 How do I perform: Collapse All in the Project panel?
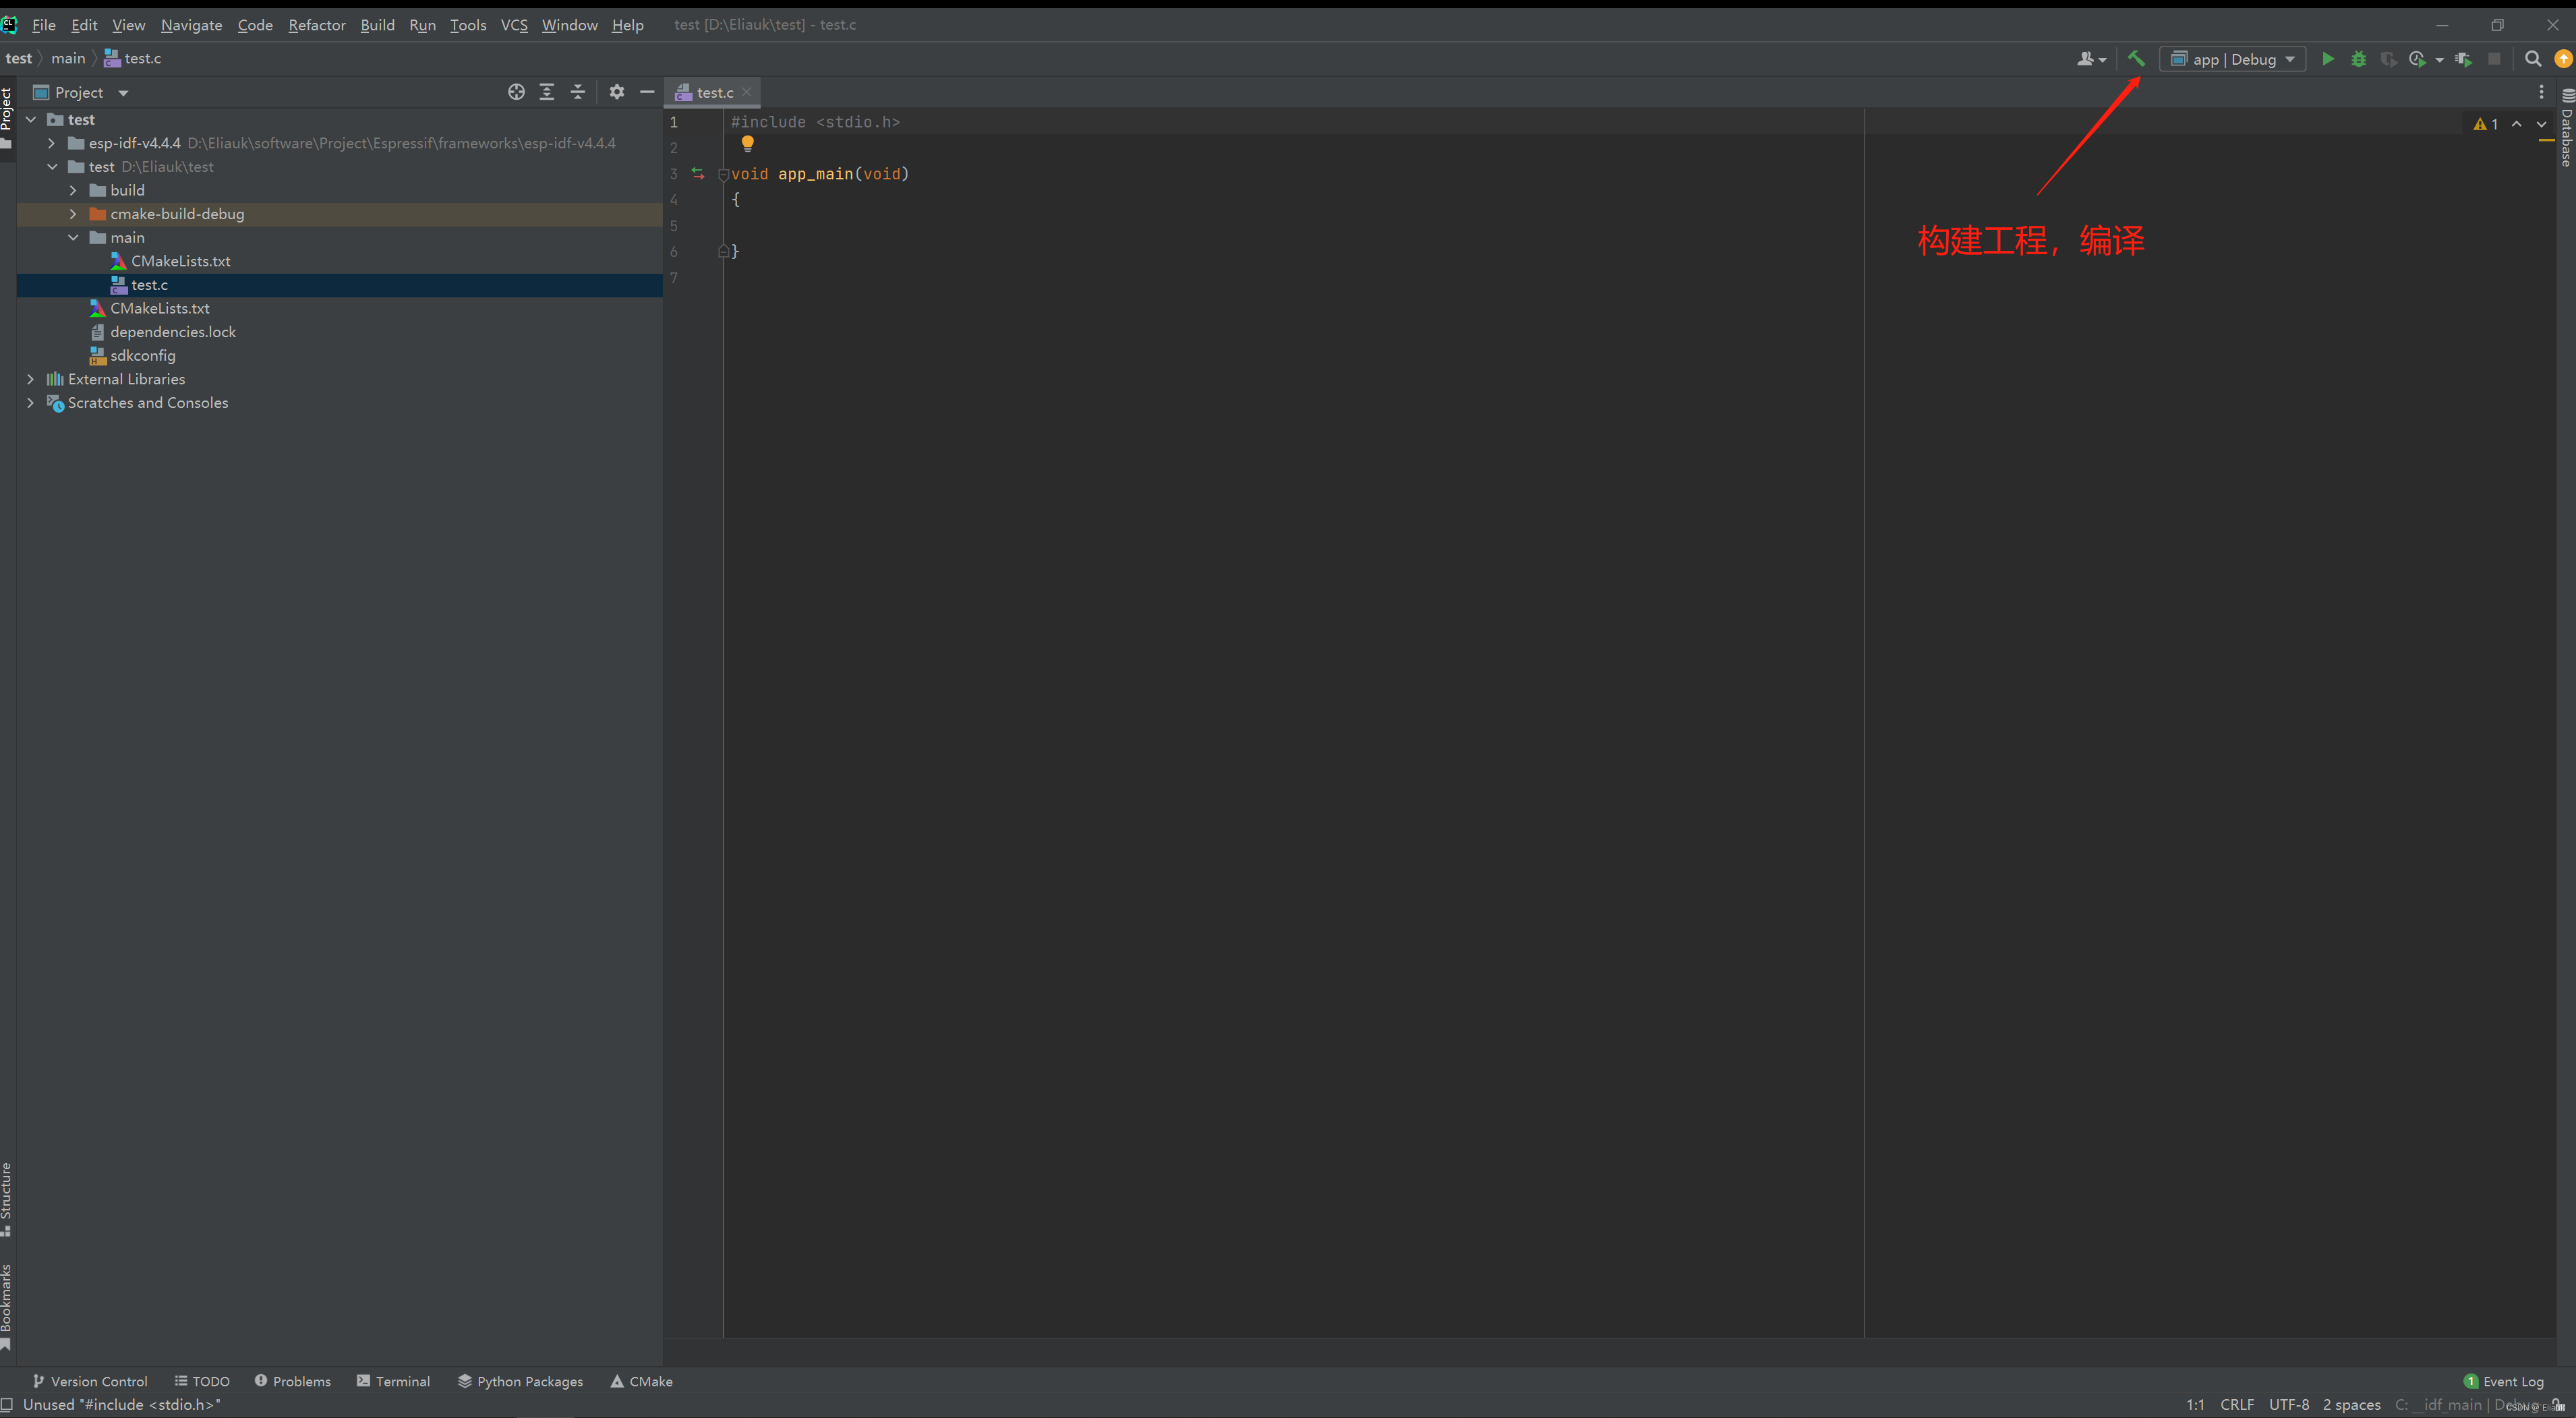click(x=578, y=92)
